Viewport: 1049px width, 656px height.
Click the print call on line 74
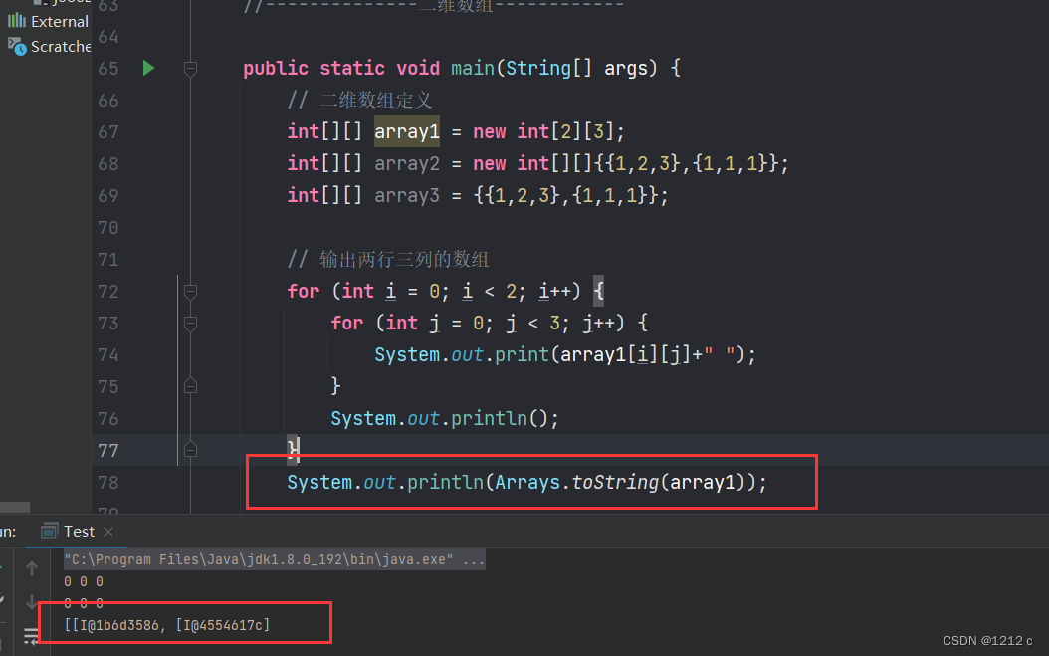[x=522, y=354]
